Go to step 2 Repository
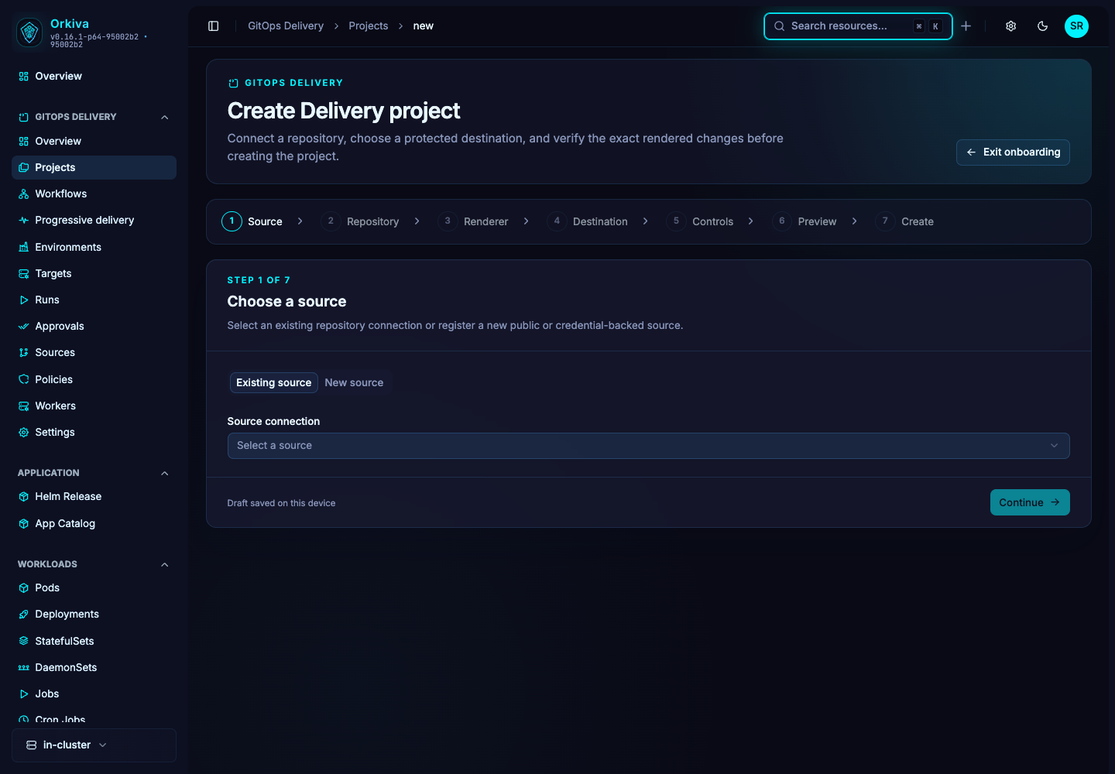This screenshot has width=1115, height=774. [360, 221]
